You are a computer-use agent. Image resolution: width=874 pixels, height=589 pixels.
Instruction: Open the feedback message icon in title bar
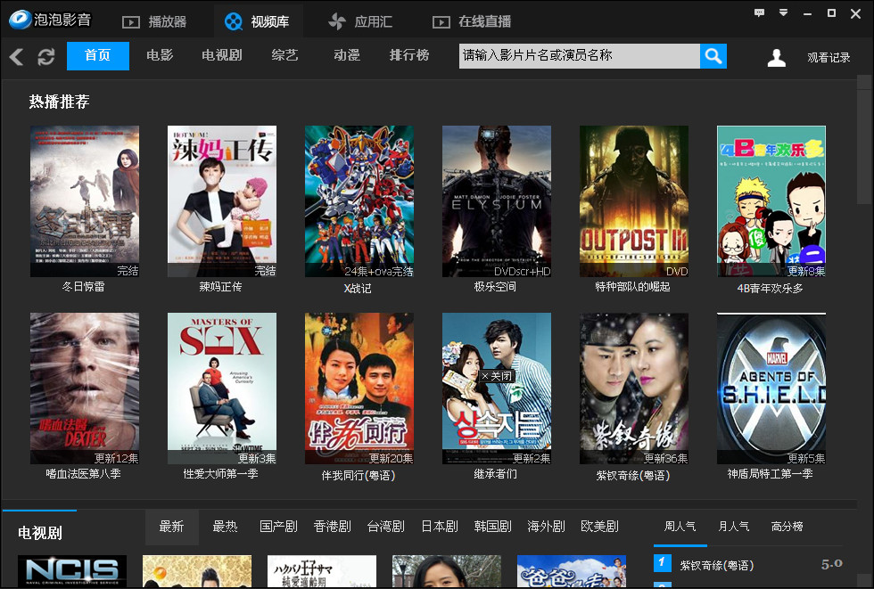[x=759, y=12]
